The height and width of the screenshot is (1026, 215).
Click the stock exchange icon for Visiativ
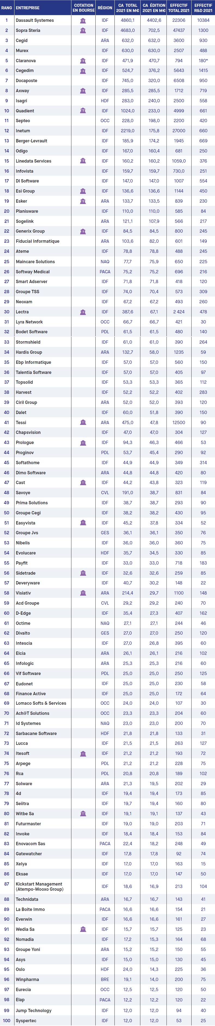[83, 593]
